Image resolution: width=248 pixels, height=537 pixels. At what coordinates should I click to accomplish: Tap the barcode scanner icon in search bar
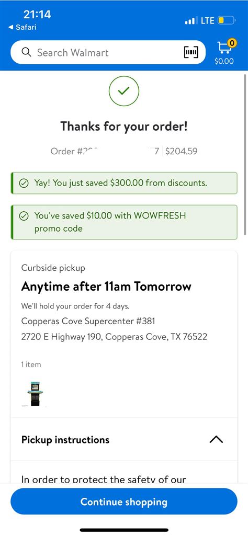191,52
